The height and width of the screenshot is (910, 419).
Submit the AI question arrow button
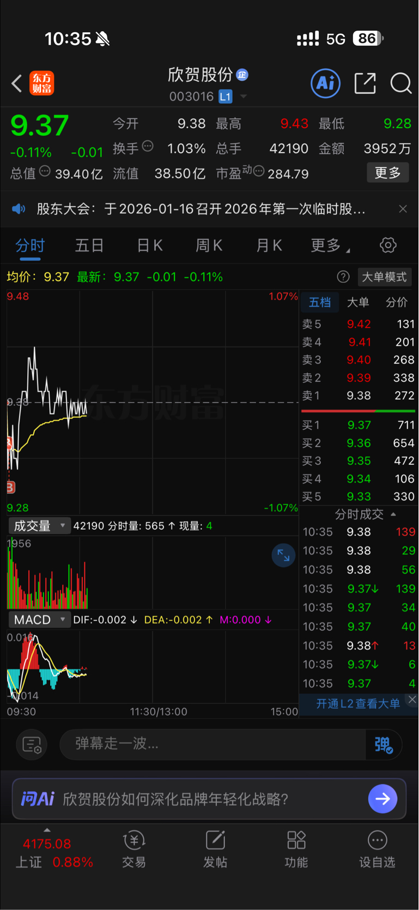pos(382,799)
